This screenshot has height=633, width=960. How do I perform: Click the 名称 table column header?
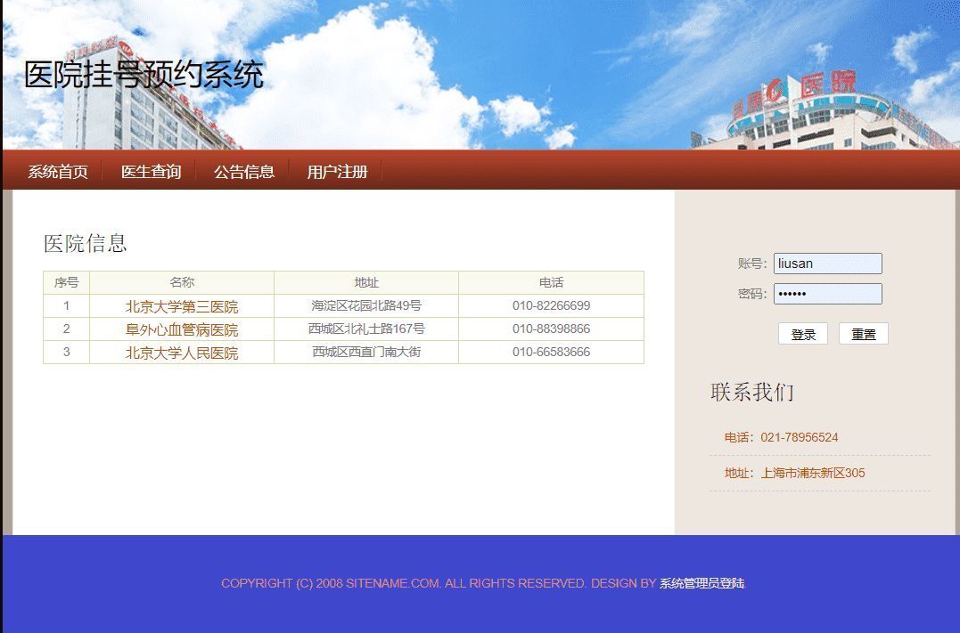[182, 282]
